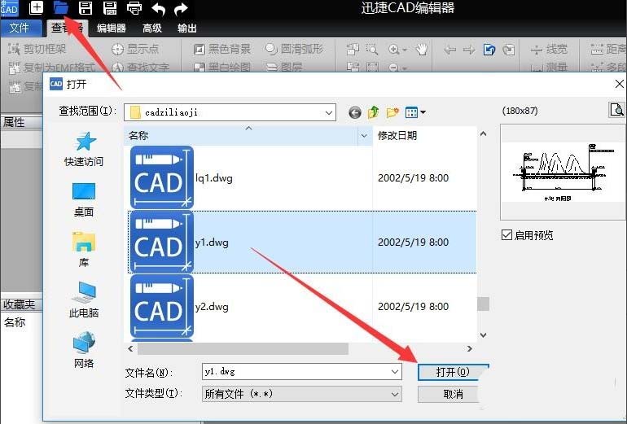Select the y1.dwg file
Image resolution: width=627 pixels, height=424 pixels.
(303, 243)
